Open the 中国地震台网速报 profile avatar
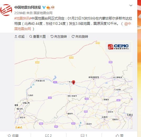The width and height of the screenshot is (141, 137). pos(6,10)
